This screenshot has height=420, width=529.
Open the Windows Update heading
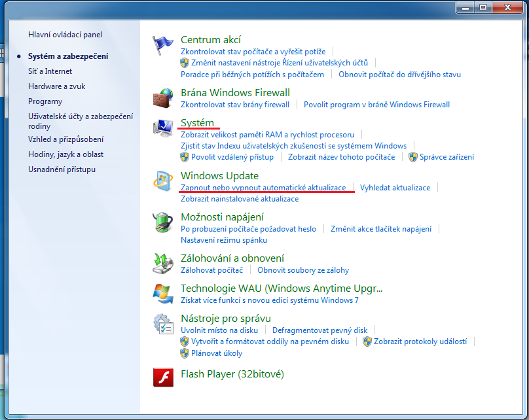[x=219, y=175]
